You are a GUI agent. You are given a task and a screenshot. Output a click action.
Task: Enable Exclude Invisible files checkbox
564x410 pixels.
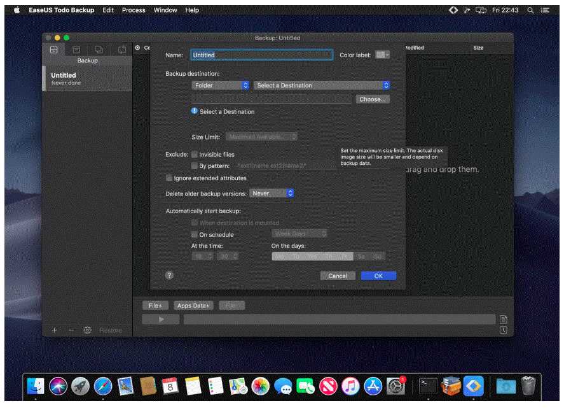point(194,154)
